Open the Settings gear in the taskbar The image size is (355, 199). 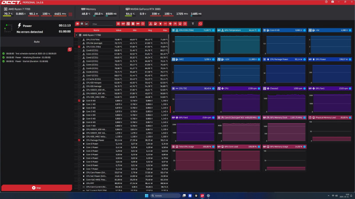[208, 195]
